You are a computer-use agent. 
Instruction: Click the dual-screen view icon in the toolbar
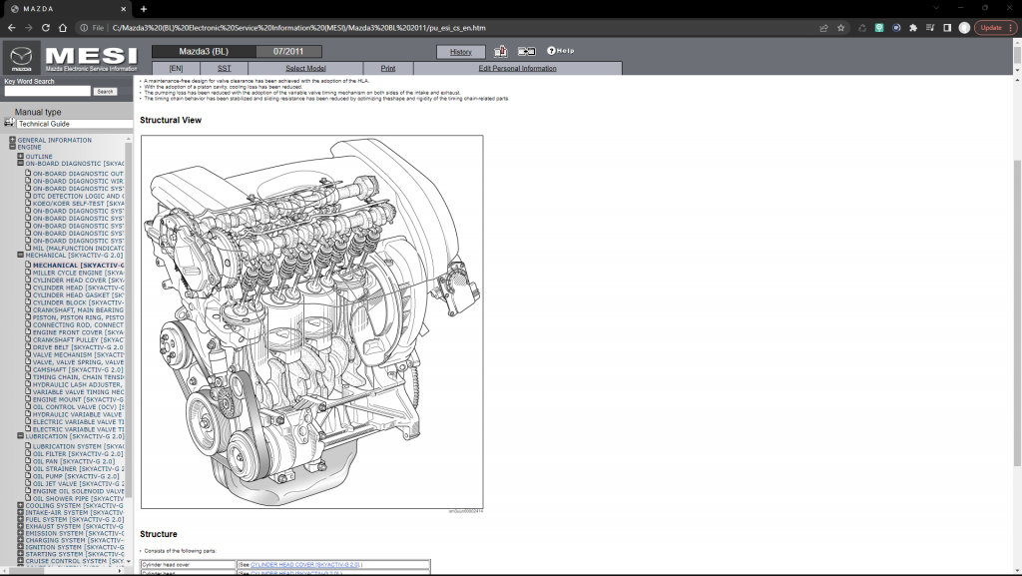(x=527, y=51)
